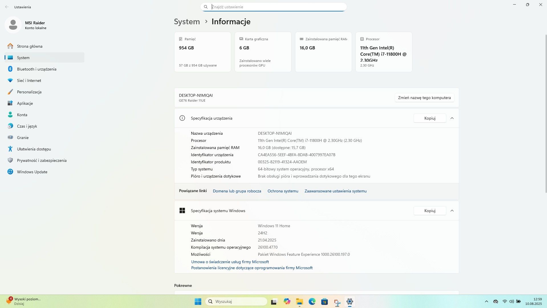The image size is (547, 308).
Task: Navigate to System in the breadcrumb
Action: 187,22
